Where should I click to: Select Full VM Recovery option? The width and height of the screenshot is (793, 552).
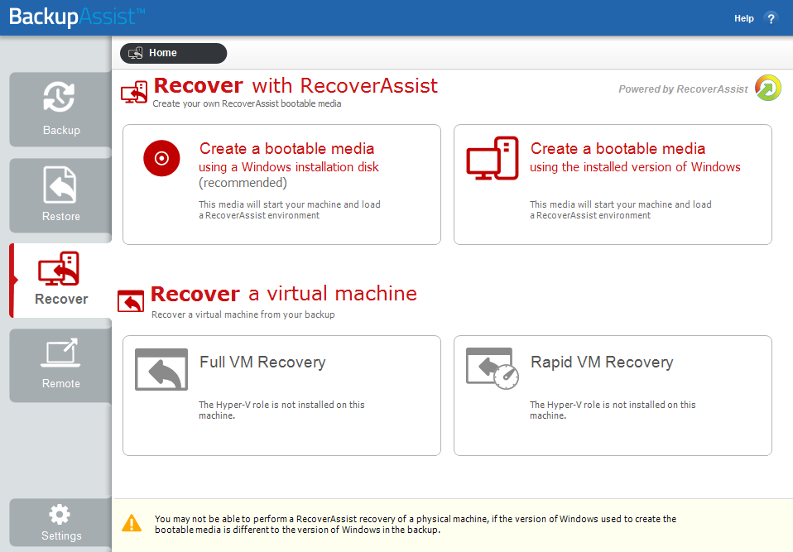click(x=281, y=396)
